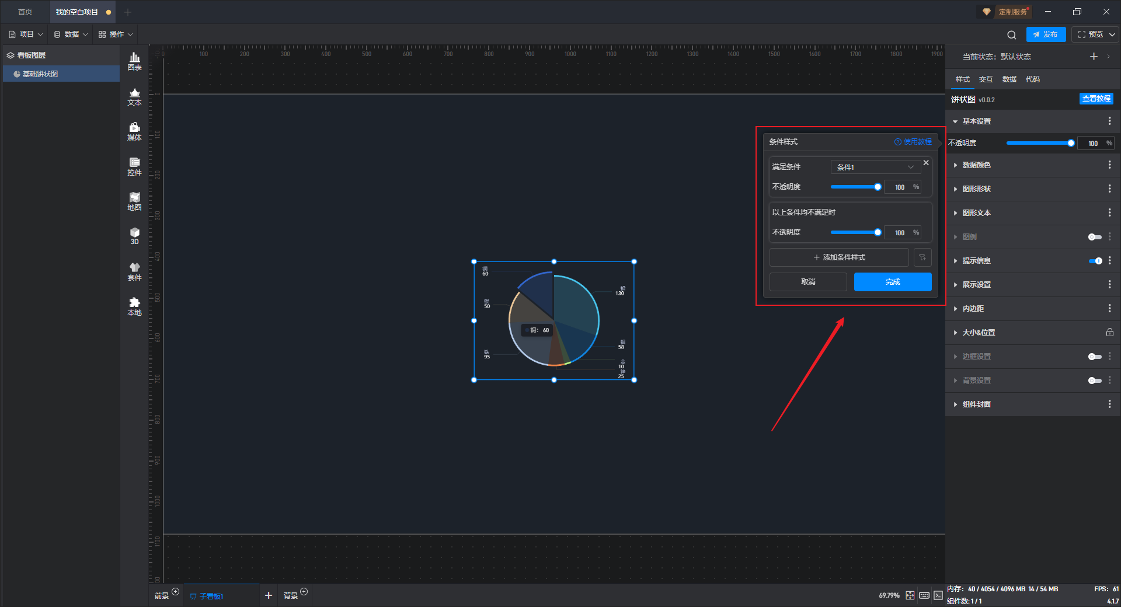The height and width of the screenshot is (607, 1121).
Task: Expand the 图形形状 section
Action: (976, 189)
